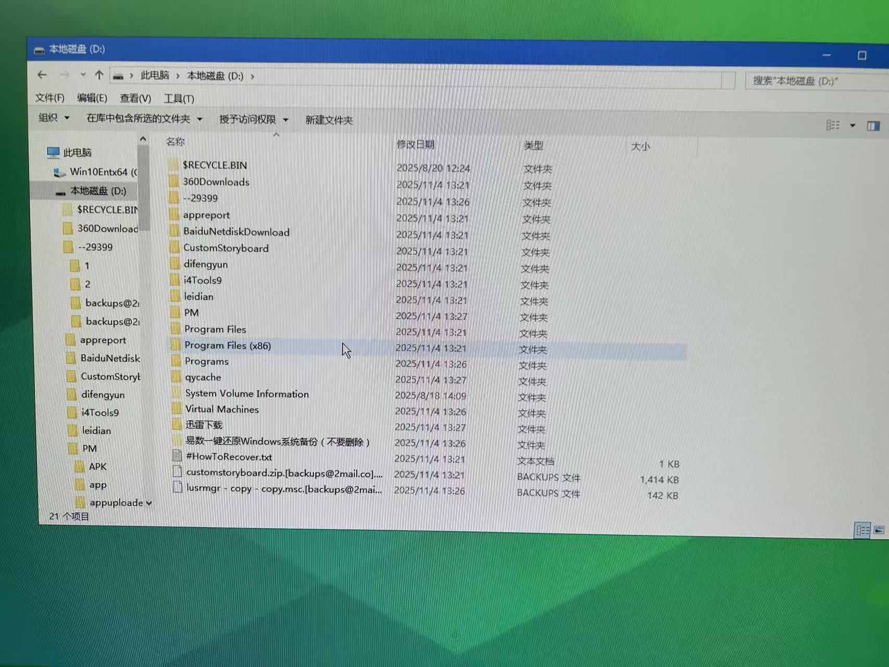
Task: Click the Back navigation arrow
Action: [42, 75]
